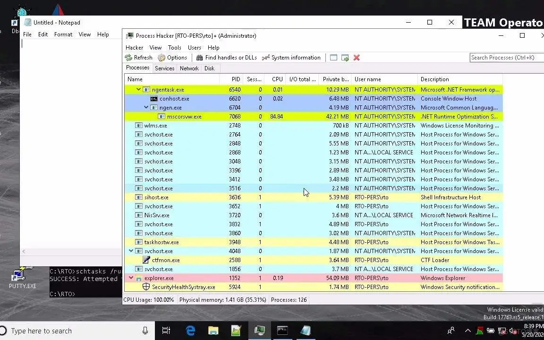Open the Tools menu

click(175, 48)
